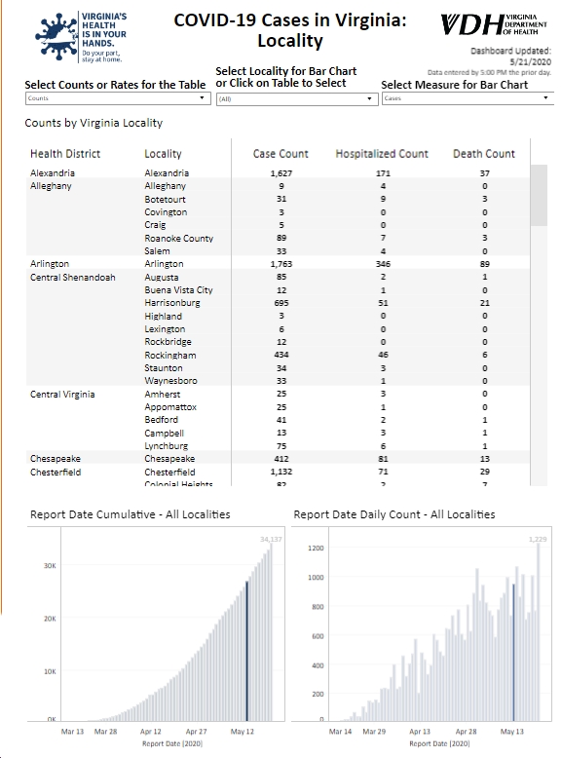Click the Health District column header
Viewport: 562px width, 758px height.
point(65,154)
